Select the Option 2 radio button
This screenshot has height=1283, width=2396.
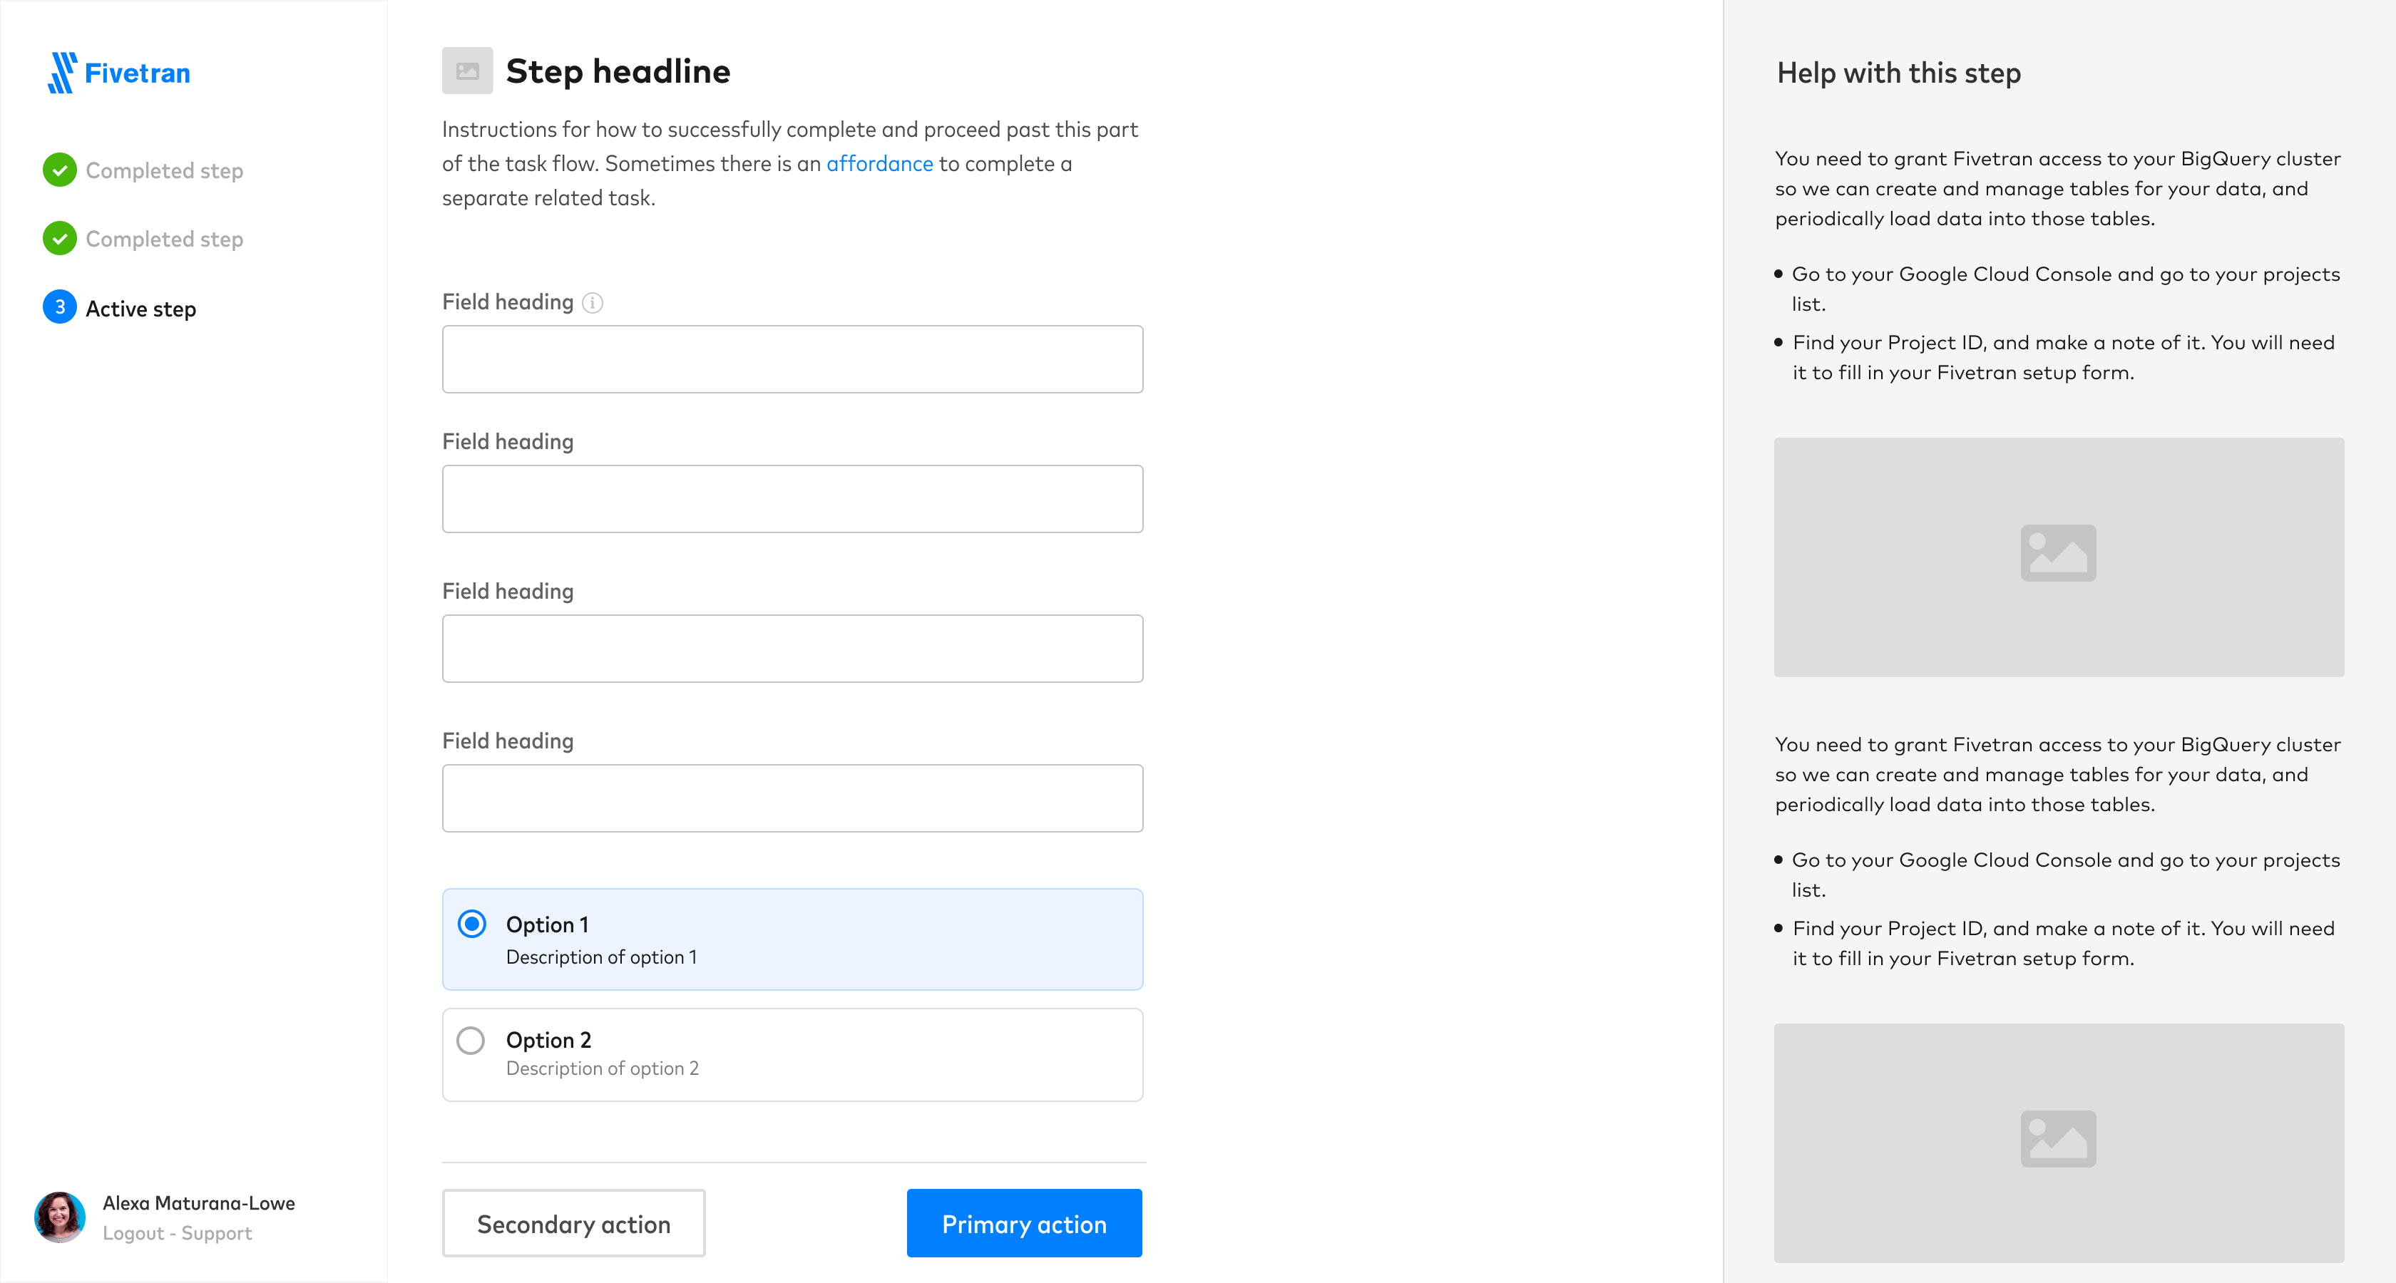pos(471,1041)
